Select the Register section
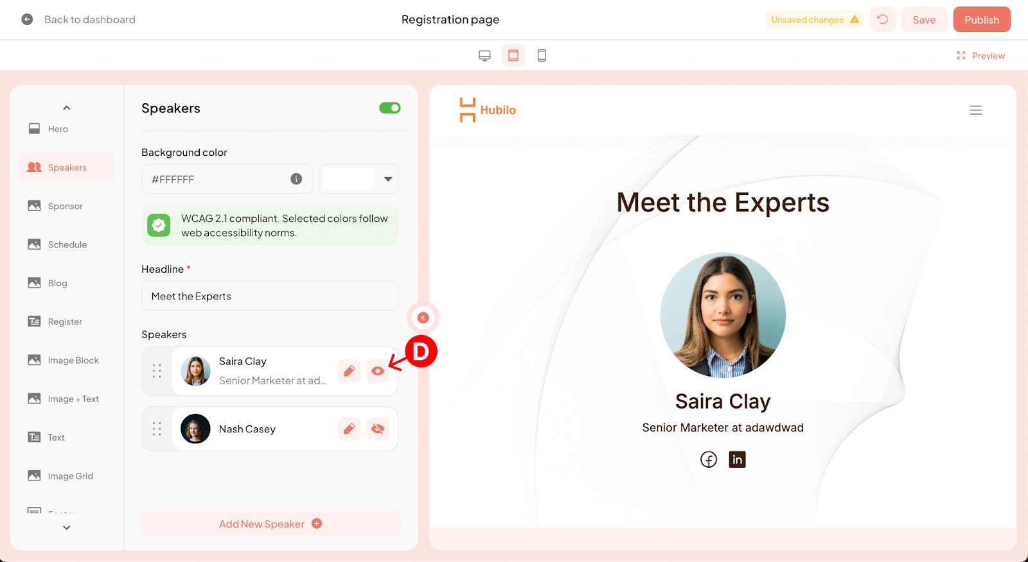This screenshot has height=562, width=1028. (66, 321)
